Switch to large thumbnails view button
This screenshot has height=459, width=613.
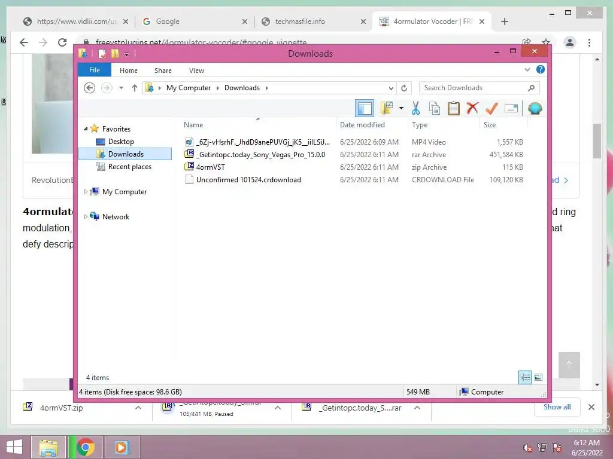[x=538, y=377]
